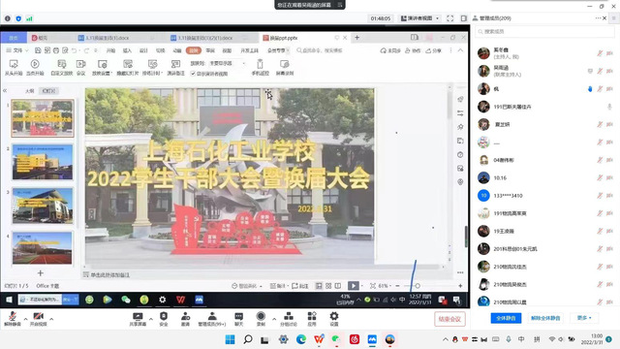Open the More dropdown below member list
This screenshot has width=620, height=349.
584,318
